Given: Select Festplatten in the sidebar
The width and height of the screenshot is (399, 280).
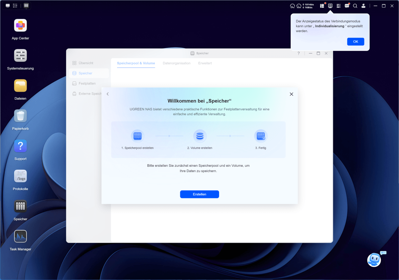Looking at the screenshot, I should tap(89, 83).
